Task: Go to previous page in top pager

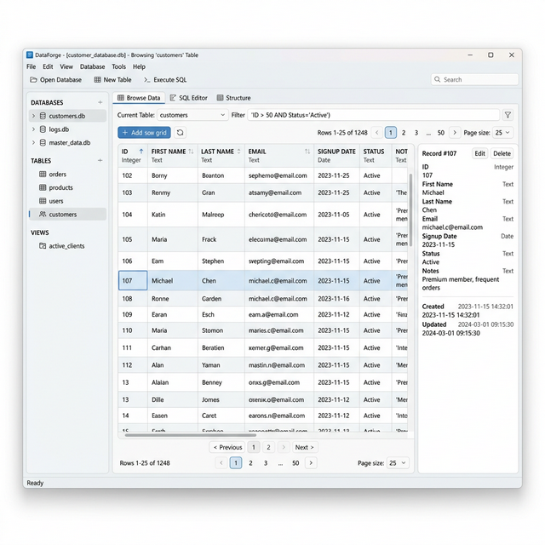Action: [376, 133]
